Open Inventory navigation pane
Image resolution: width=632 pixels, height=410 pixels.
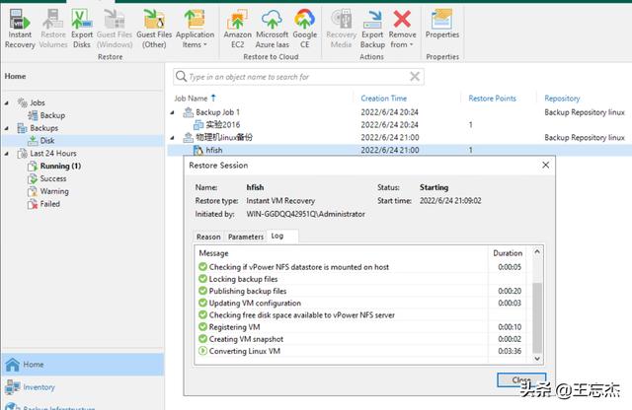click(83, 387)
